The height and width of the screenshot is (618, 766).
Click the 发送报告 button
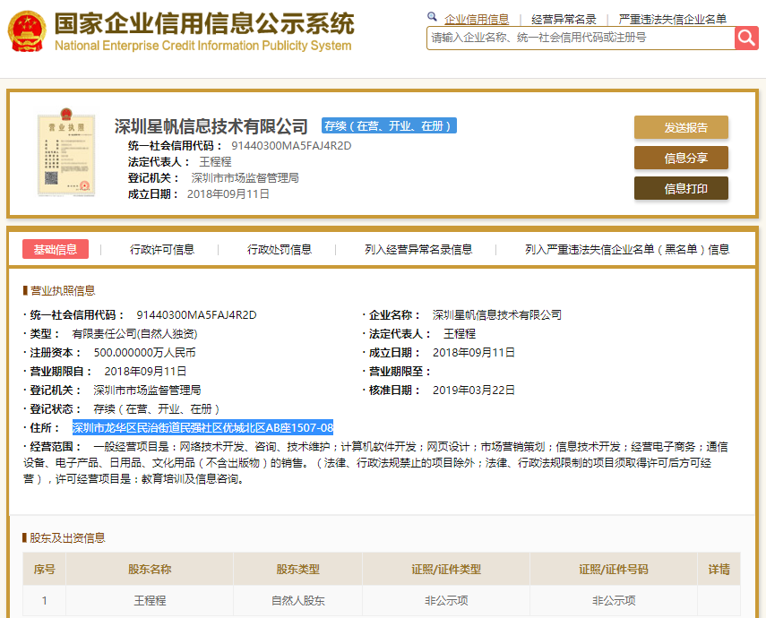click(x=681, y=127)
